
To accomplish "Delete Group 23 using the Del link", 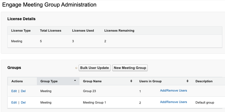I will click(x=23, y=91).
